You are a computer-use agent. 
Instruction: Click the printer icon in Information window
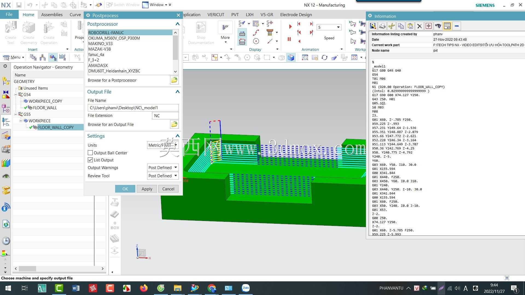pos(382,26)
